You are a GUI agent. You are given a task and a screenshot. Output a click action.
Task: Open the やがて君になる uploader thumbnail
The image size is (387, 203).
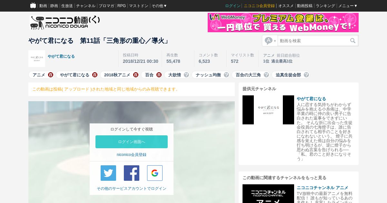click(37, 59)
